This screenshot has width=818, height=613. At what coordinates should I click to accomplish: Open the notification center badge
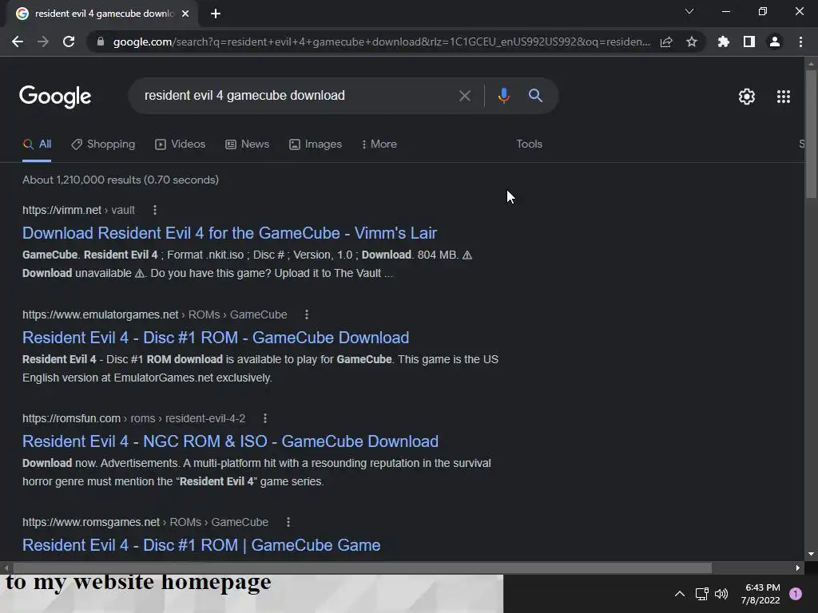796,594
